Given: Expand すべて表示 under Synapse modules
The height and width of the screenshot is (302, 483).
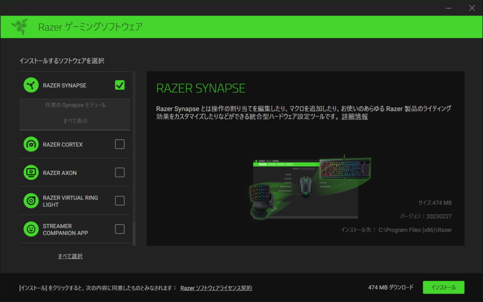Looking at the screenshot, I should point(75,121).
